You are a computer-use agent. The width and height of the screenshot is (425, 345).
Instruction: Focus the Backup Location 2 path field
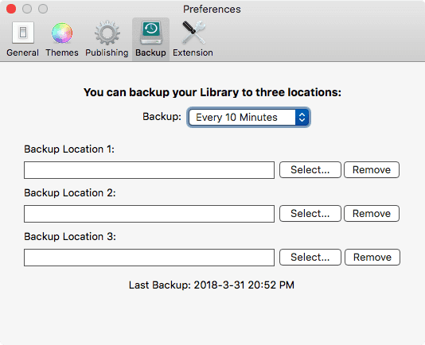point(149,214)
